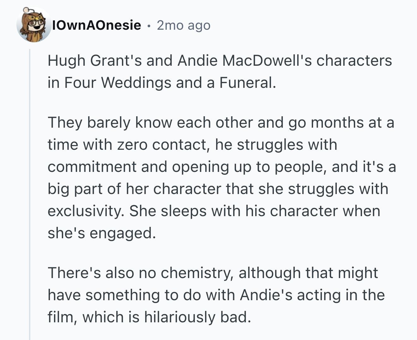Click the word "commitment" in the second paragraph

click(x=92, y=167)
